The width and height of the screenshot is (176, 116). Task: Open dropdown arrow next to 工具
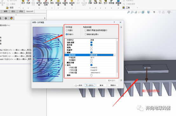tap(137, 8)
